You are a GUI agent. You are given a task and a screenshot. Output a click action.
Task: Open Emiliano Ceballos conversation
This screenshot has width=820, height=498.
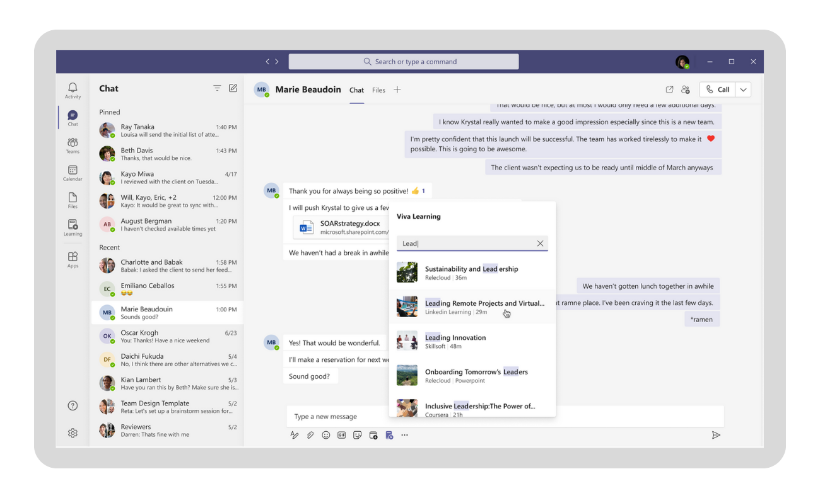coord(167,289)
